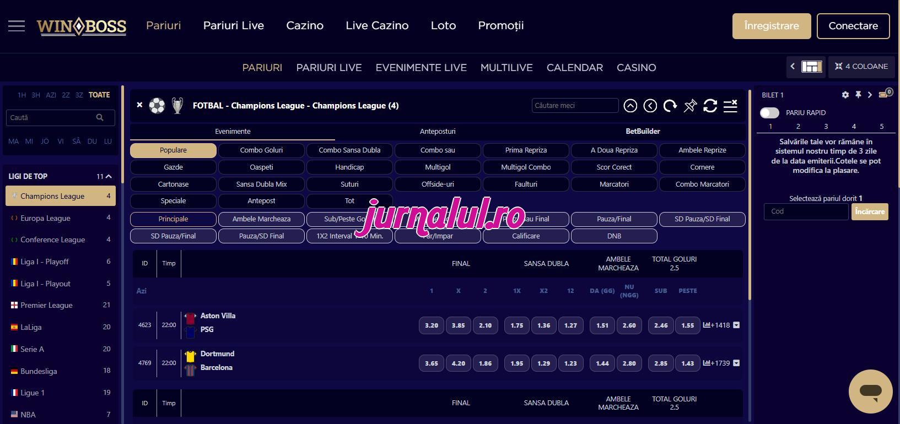Toggle the Ambele Marcheaza market filter
The image size is (900, 424).
click(x=261, y=219)
